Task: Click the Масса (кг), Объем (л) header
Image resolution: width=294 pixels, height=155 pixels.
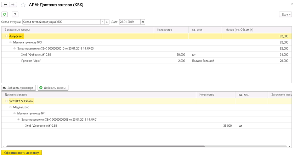Action: (257, 30)
